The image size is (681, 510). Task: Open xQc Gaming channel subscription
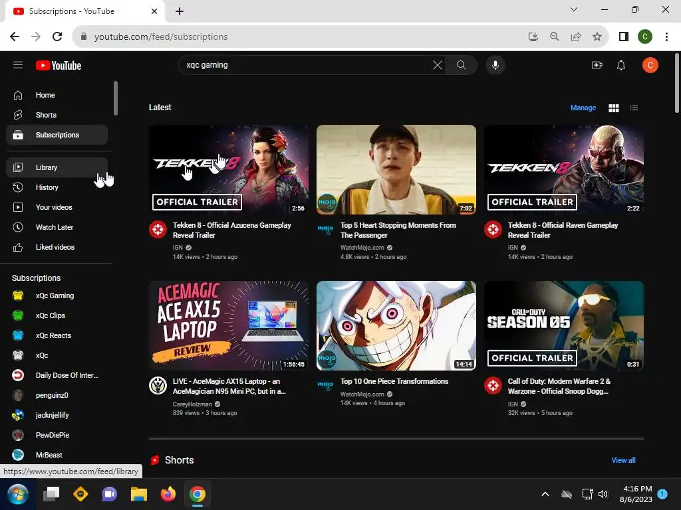[x=57, y=296]
